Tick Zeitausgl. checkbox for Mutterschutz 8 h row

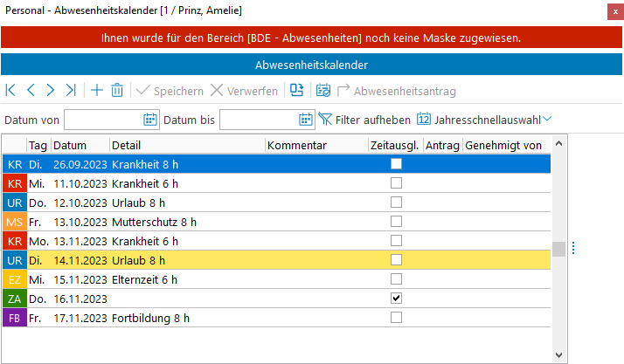point(397,222)
